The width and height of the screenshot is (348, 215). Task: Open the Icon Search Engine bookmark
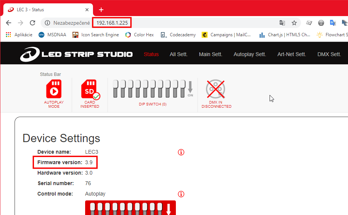click(96, 35)
